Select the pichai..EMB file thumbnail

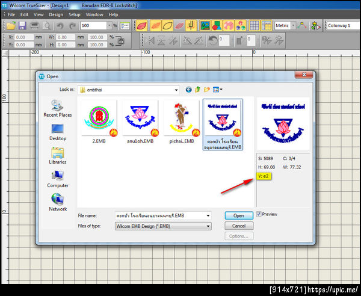pos(182,122)
